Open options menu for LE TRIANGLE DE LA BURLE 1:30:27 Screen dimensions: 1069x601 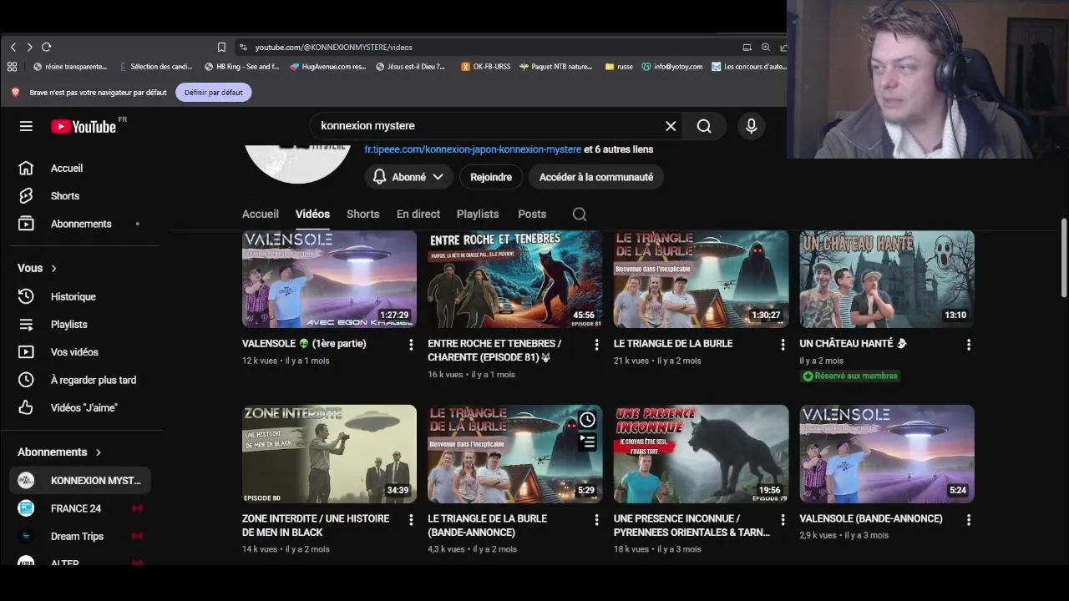point(783,345)
